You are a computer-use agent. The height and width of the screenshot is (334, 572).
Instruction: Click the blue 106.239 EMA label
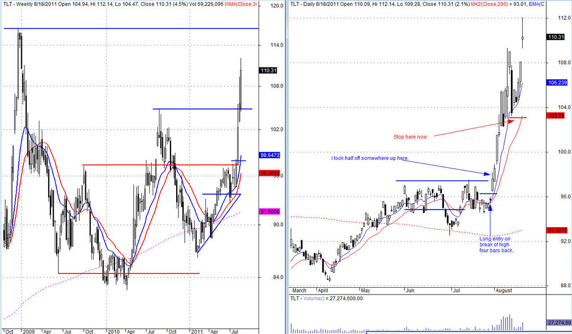point(557,83)
